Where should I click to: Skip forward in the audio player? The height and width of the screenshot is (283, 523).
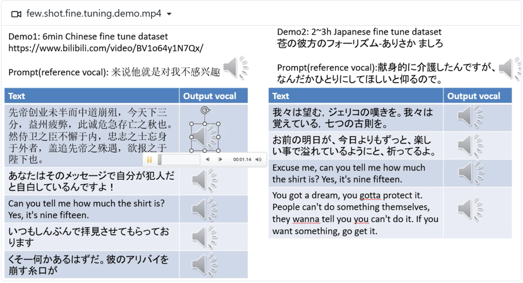[220, 159]
